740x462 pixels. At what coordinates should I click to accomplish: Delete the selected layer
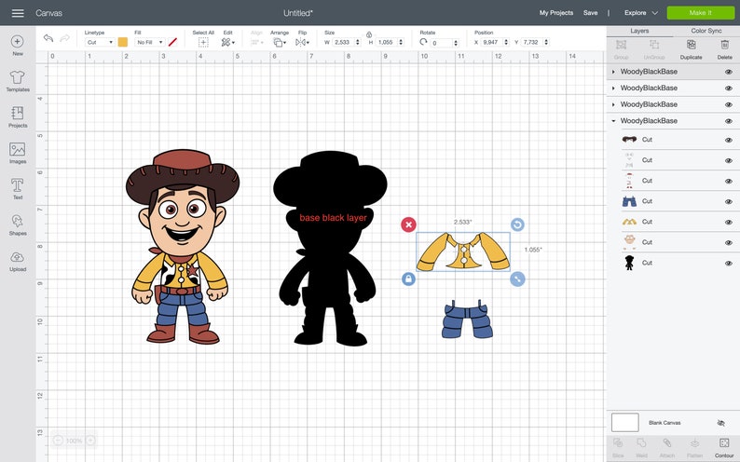coord(724,49)
